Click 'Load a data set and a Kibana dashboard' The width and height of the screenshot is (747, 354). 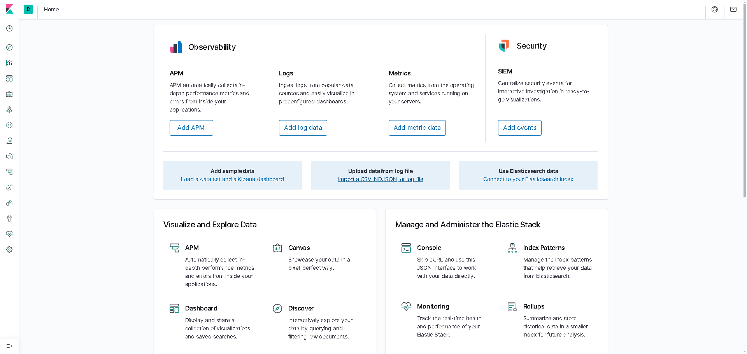point(232,179)
